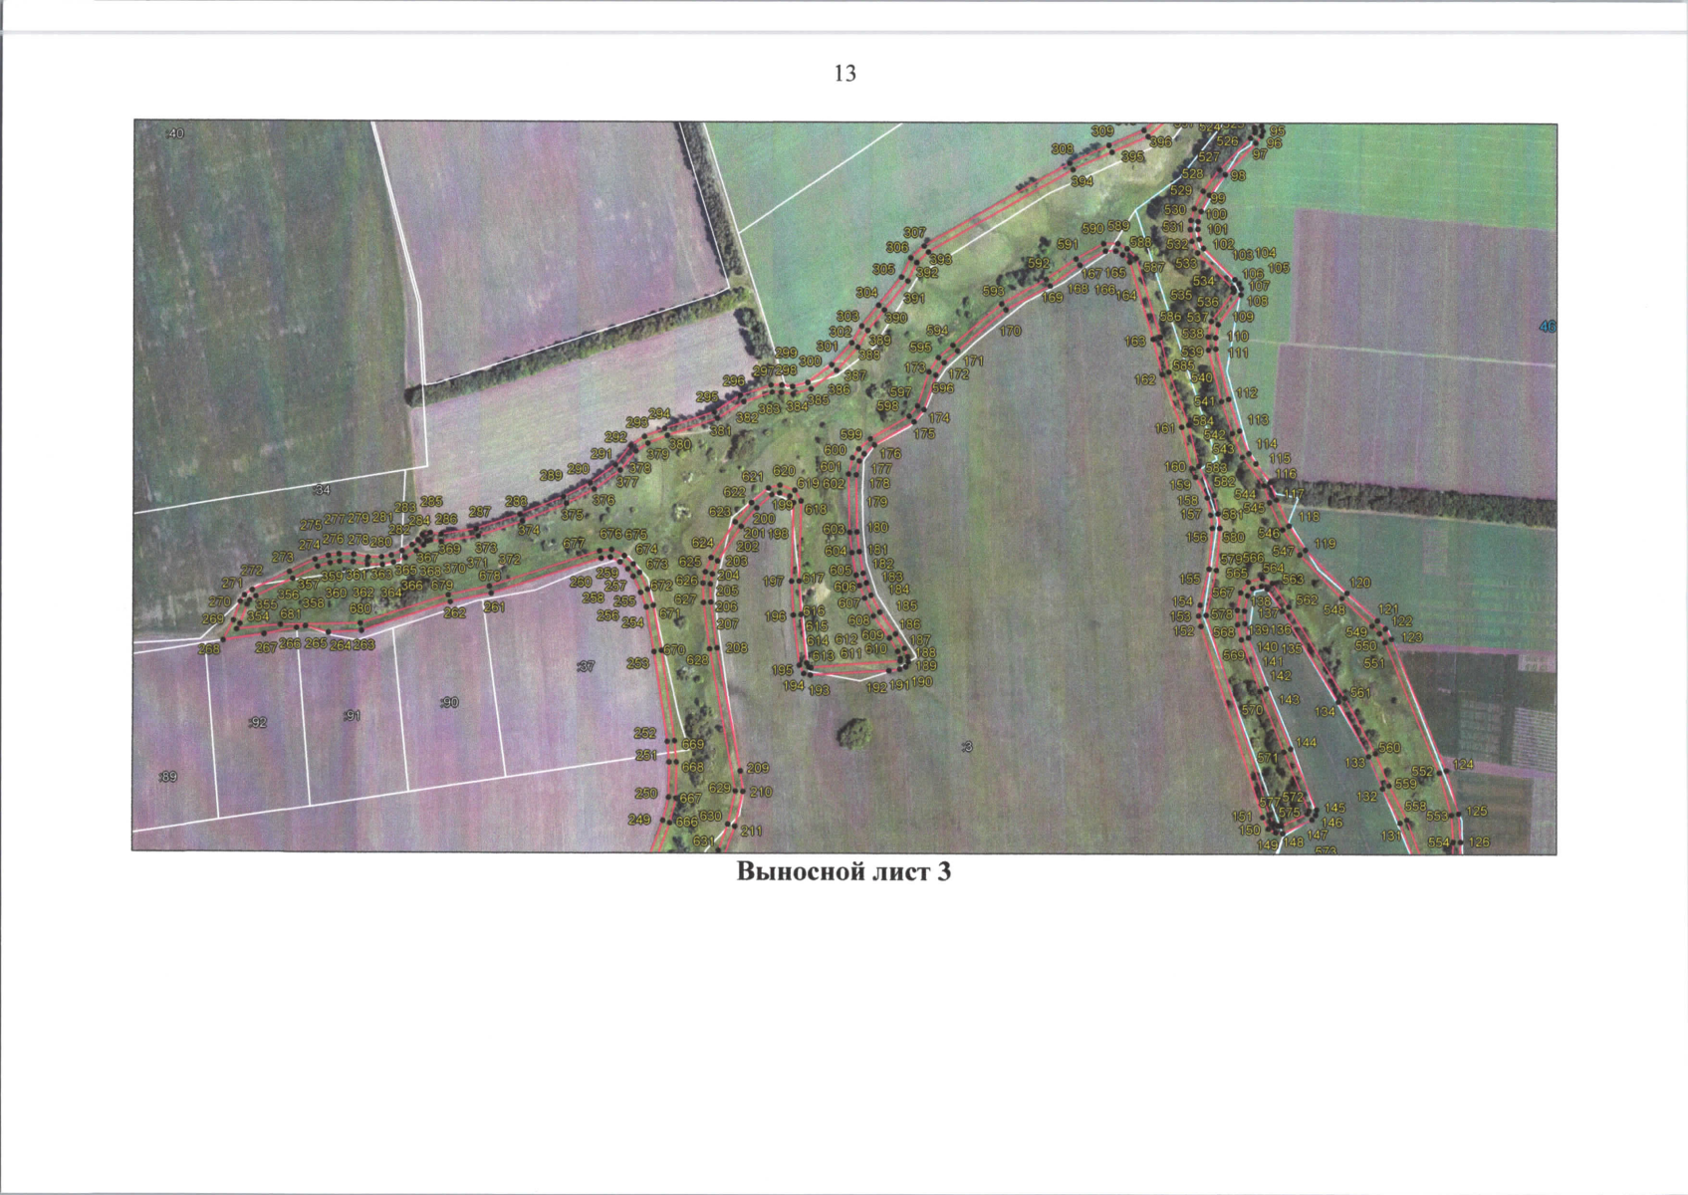
Task: Select parcel label 37 on the map
Action: [x=586, y=666]
